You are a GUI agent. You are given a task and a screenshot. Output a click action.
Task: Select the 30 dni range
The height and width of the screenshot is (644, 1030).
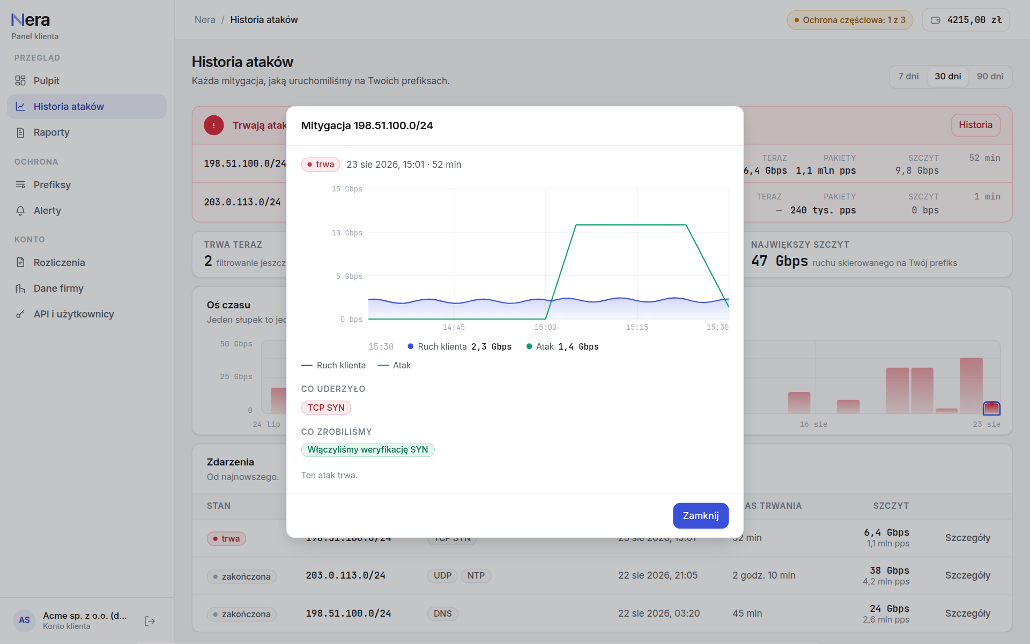click(948, 77)
